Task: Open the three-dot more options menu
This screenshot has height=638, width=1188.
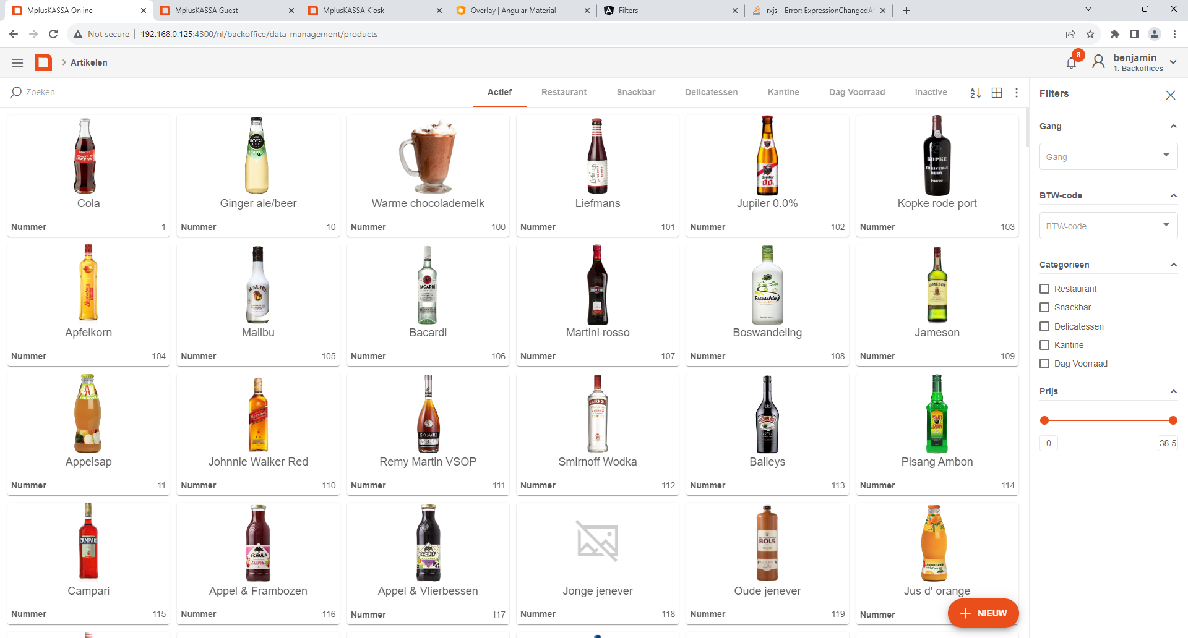Action: click(x=1017, y=93)
